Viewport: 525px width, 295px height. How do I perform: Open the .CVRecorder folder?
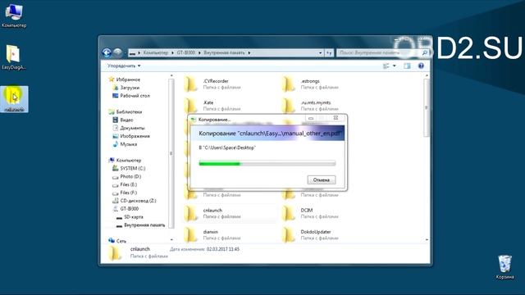coord(212,84)
